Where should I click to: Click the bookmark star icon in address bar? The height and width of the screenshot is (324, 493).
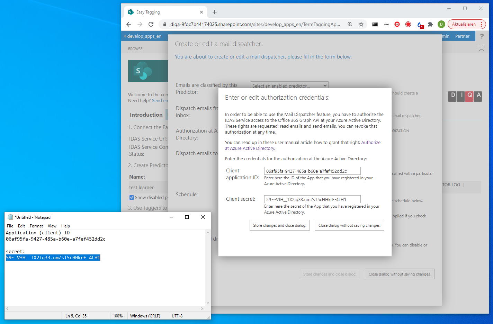coord(361,24)
